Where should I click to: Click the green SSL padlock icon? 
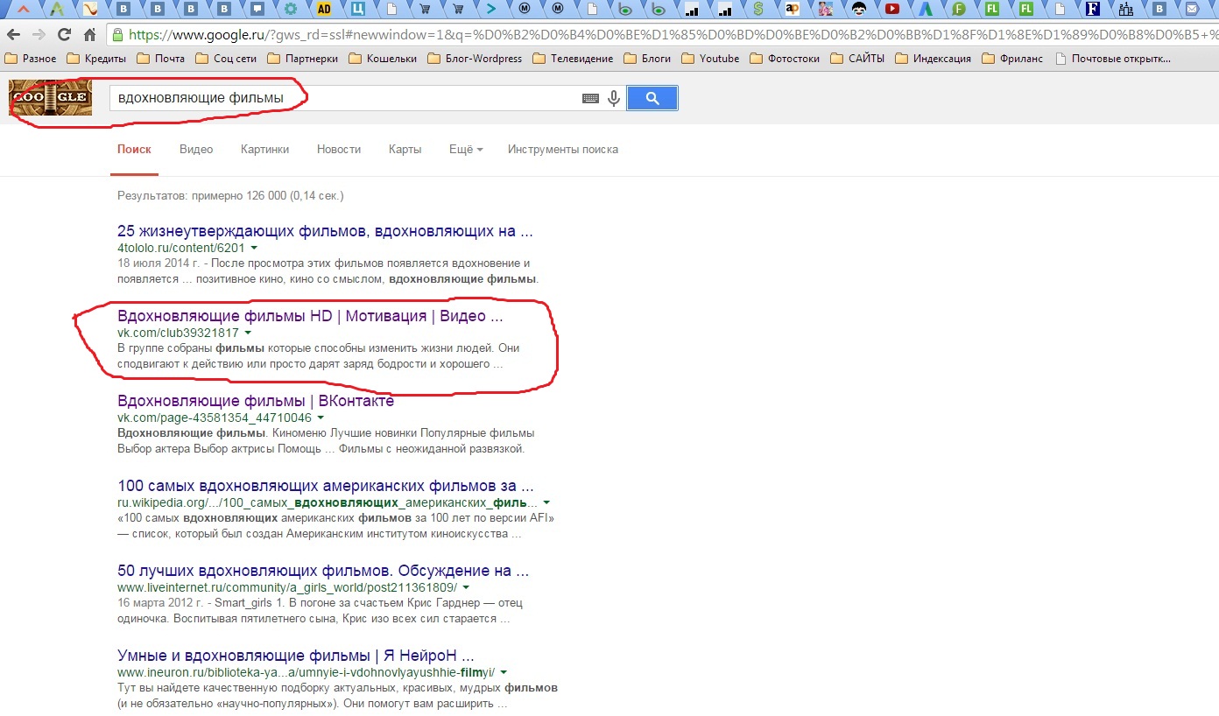[x=117, y=35]
